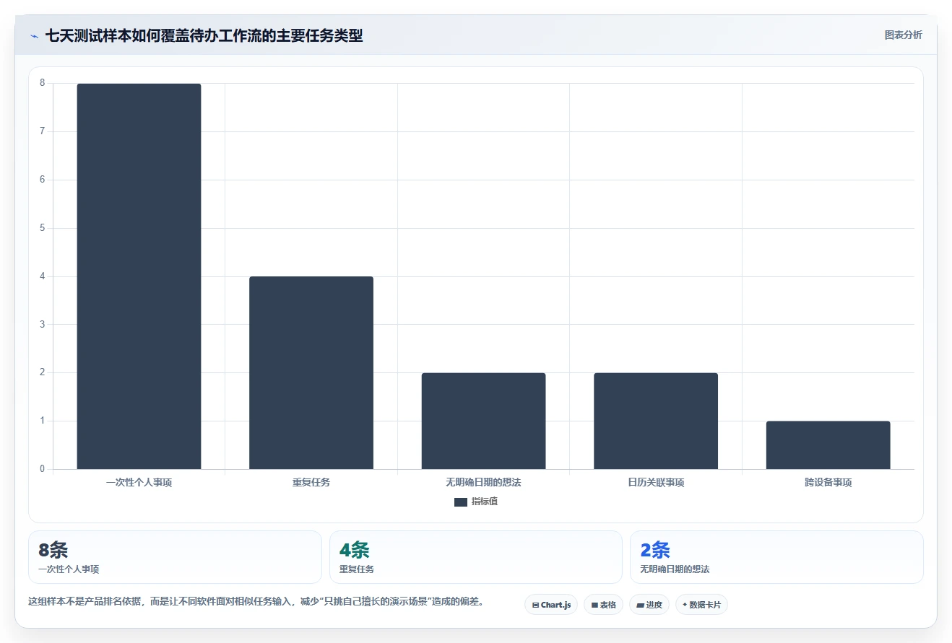
Task: Select the 8条 一次性个人事项 card
Action: [175, 557]
